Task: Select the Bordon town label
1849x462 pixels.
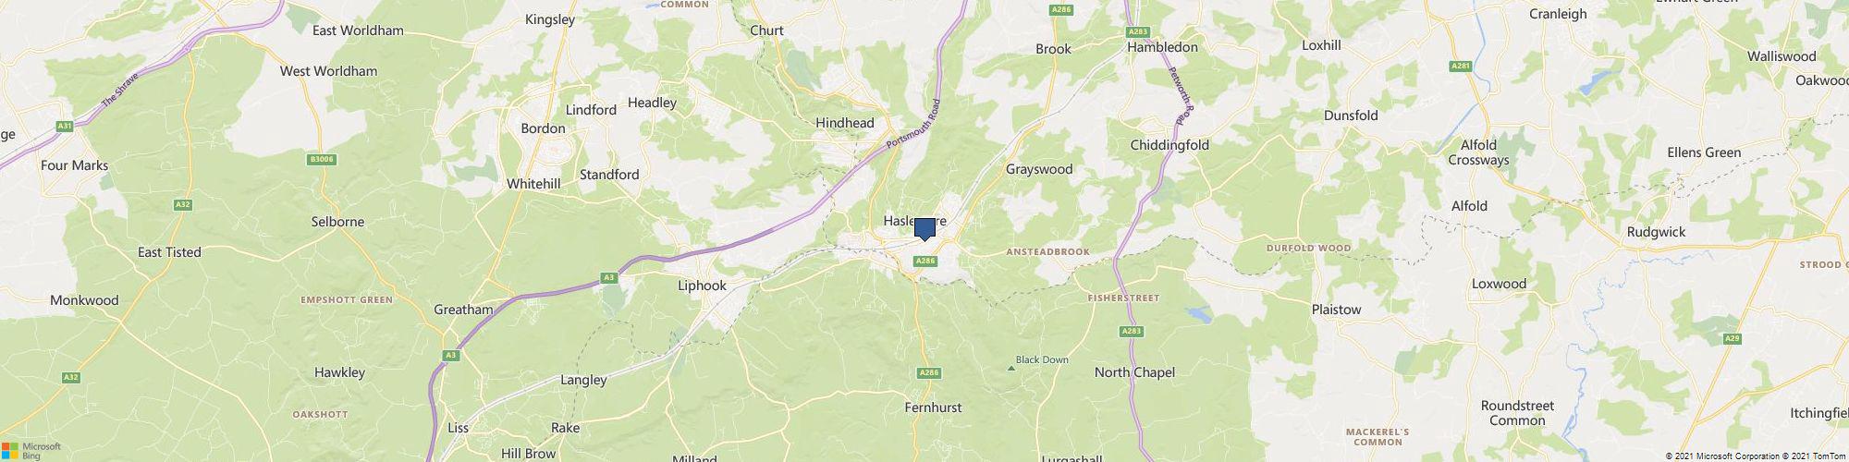Action: tap(543, 128)
